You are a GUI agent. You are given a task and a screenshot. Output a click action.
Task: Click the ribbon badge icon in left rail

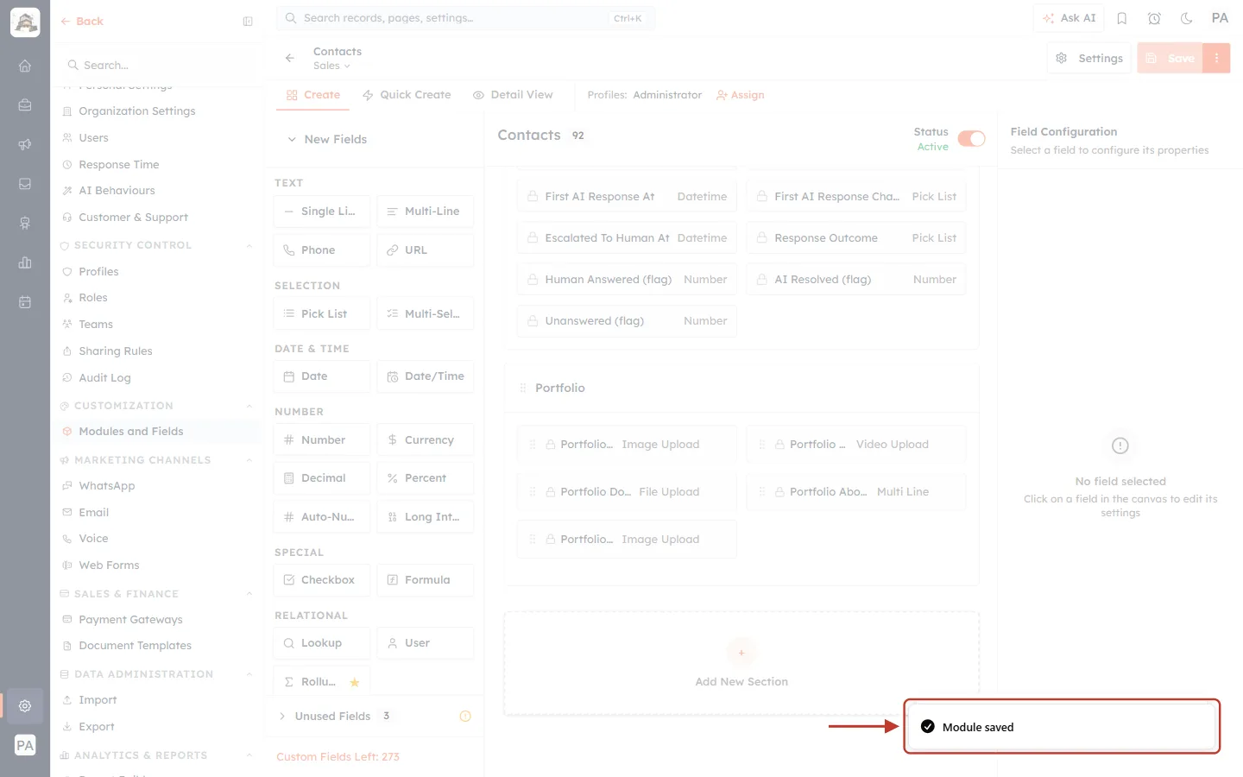25,224
